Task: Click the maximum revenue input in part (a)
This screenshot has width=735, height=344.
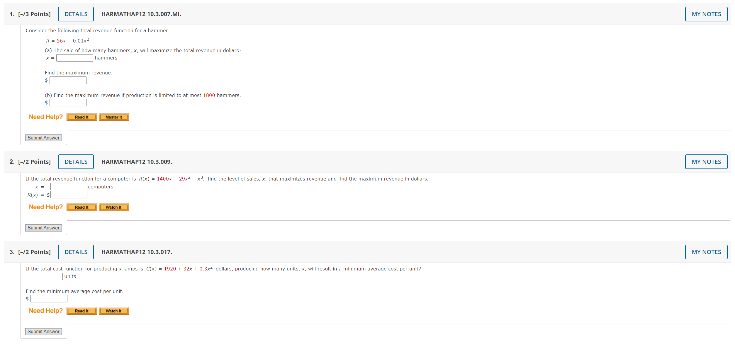Action: [68, 80]
